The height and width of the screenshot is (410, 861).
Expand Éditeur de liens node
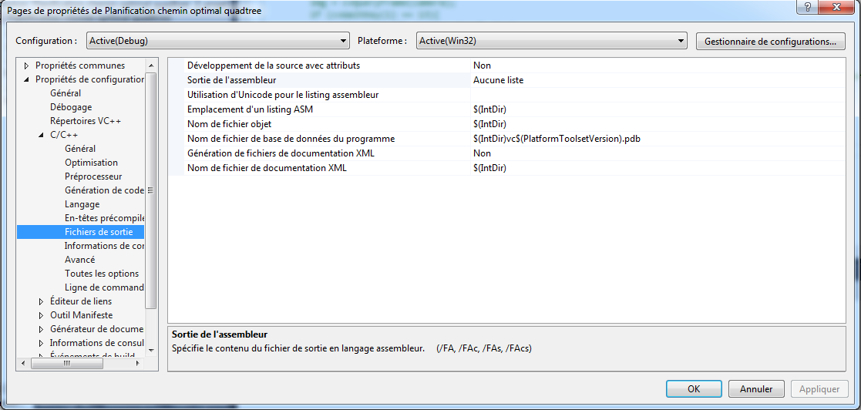pos(42,301)
